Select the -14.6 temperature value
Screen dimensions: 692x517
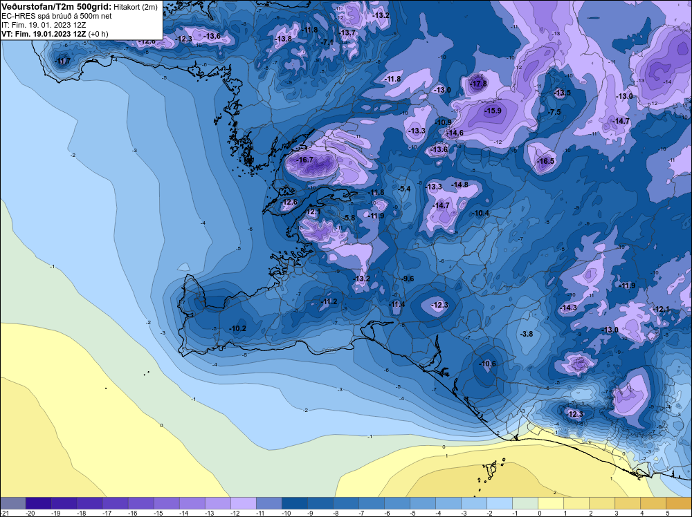455,133
